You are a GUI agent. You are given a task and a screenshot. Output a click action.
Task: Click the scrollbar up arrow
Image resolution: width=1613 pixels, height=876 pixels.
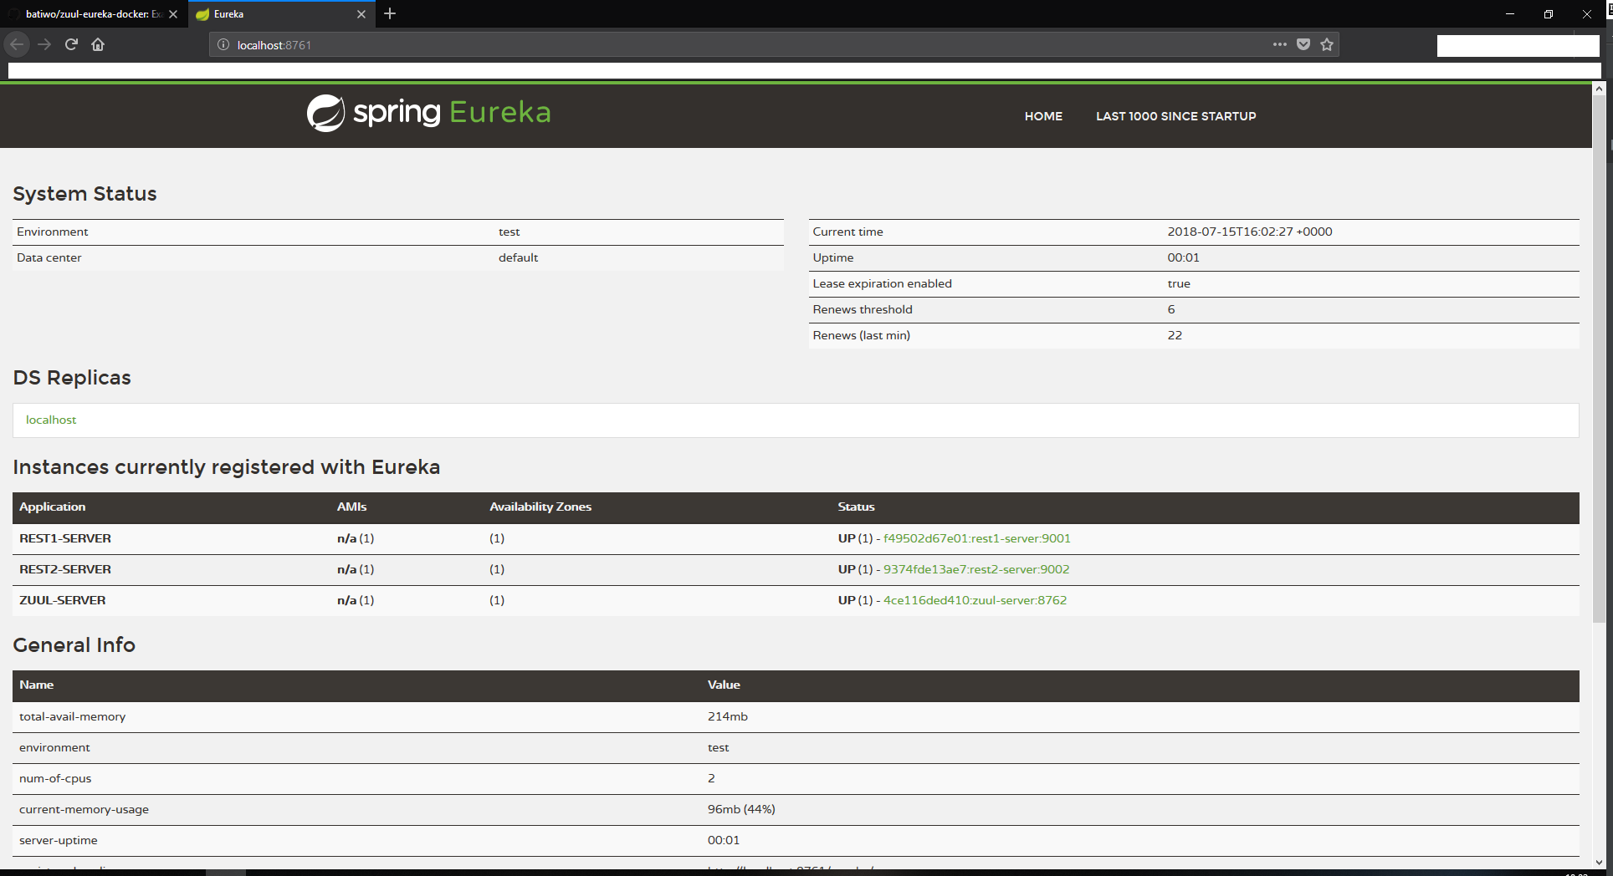(x=1599, y=89)
